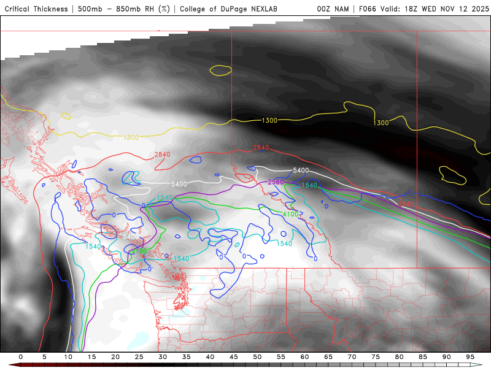The image size is (491, 368).
Task: Click the colorbar tick label "30"
Action: click(x=163, y=357)
